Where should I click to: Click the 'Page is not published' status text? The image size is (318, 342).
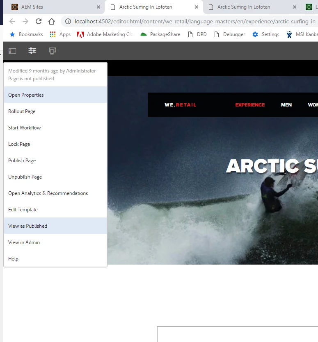[x=31, y=79]
